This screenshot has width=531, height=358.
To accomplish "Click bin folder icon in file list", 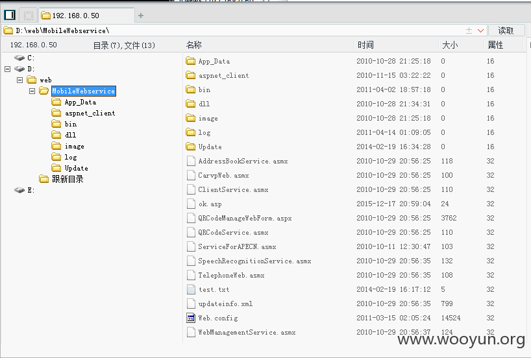I will click(191, 89).
